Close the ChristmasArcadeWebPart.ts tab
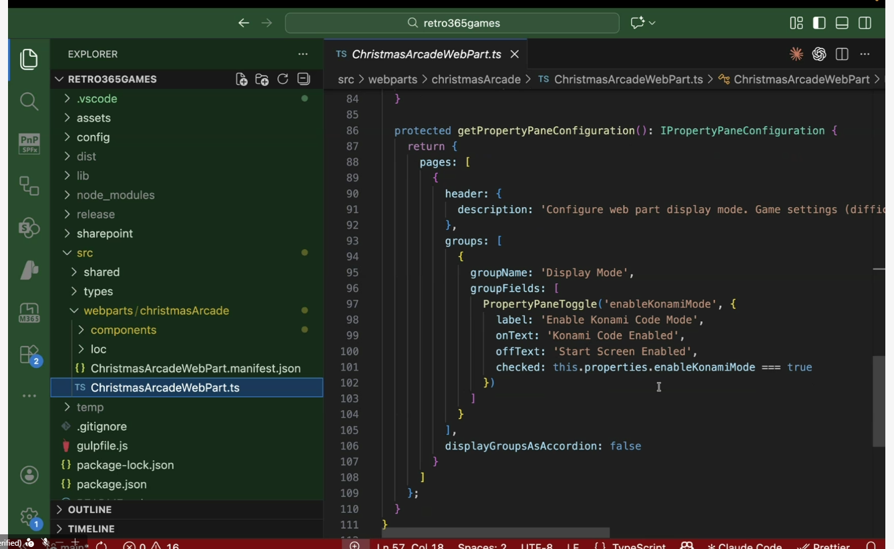Image resolution: width=894 pixels, height=549 pixels. click(x=515, y=54)
